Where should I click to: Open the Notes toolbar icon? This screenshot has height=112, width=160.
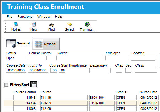point(16,24)
